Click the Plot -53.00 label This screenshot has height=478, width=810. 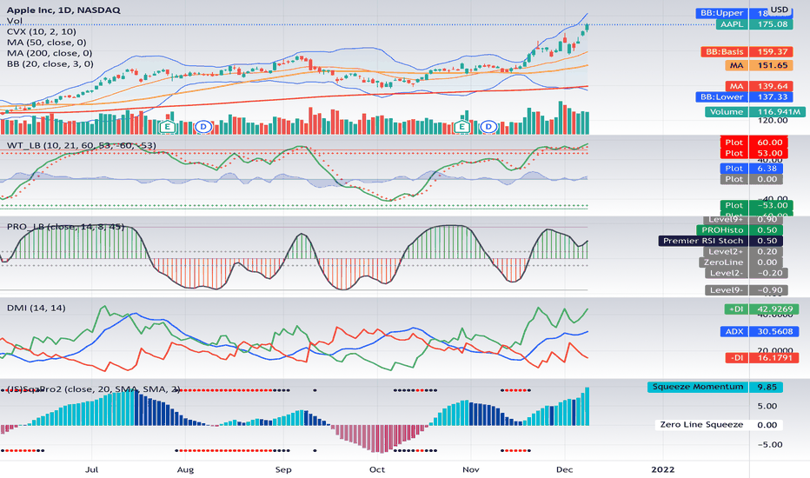click(756, 205)
